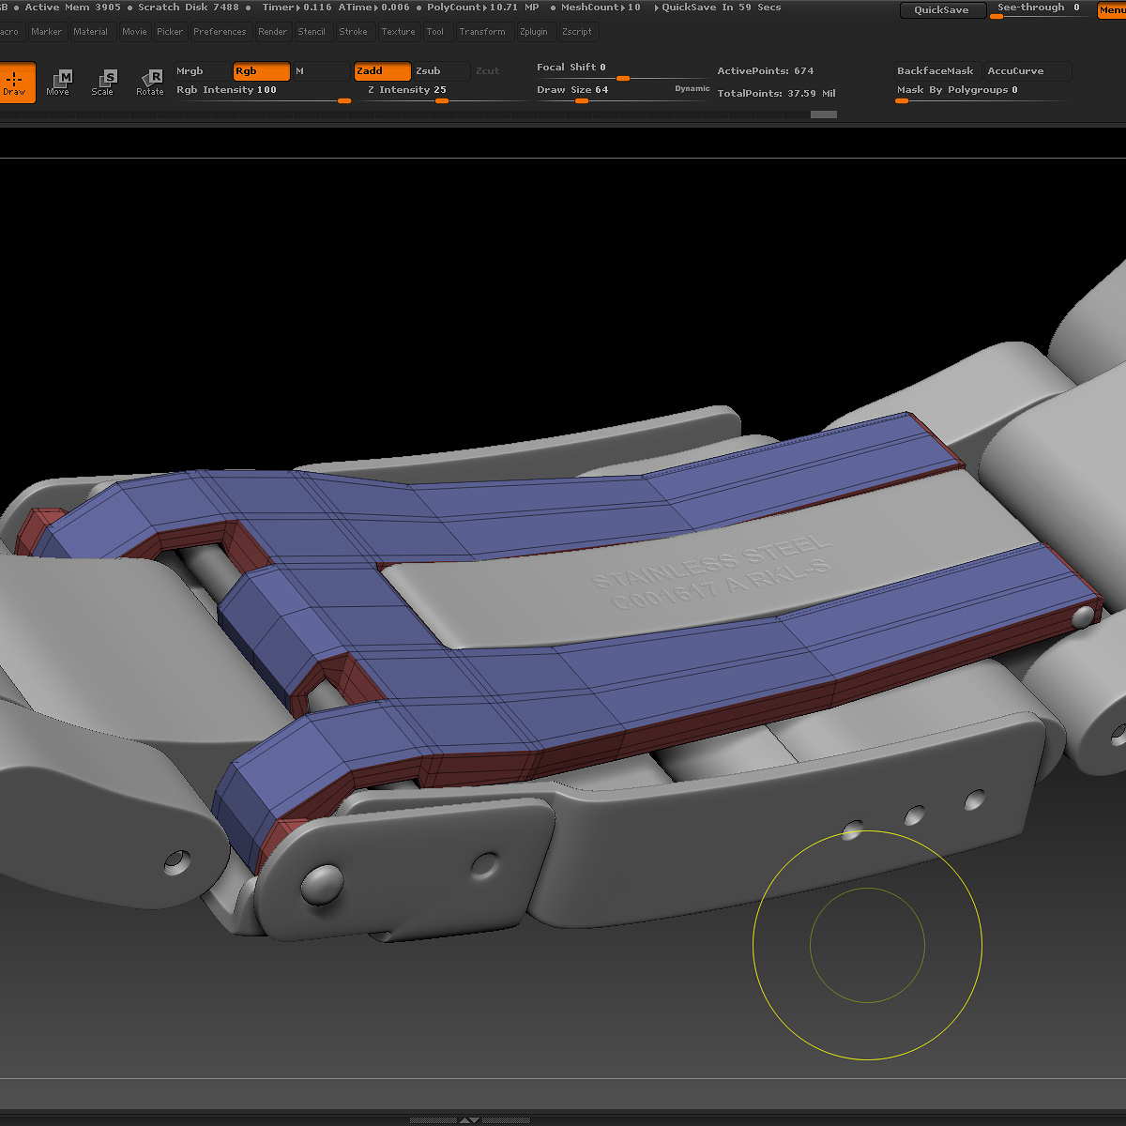
Task: Select the Rotate tool icon
Action: click(150, 83)
